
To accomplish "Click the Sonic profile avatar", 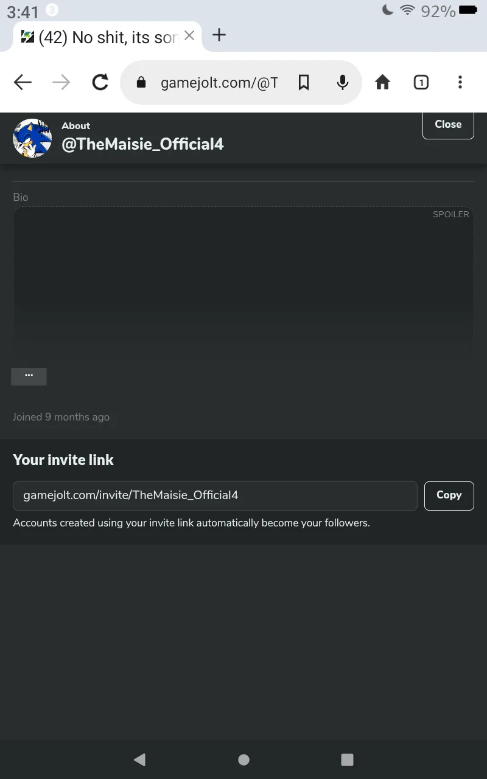I will click(x=32, y=138).
